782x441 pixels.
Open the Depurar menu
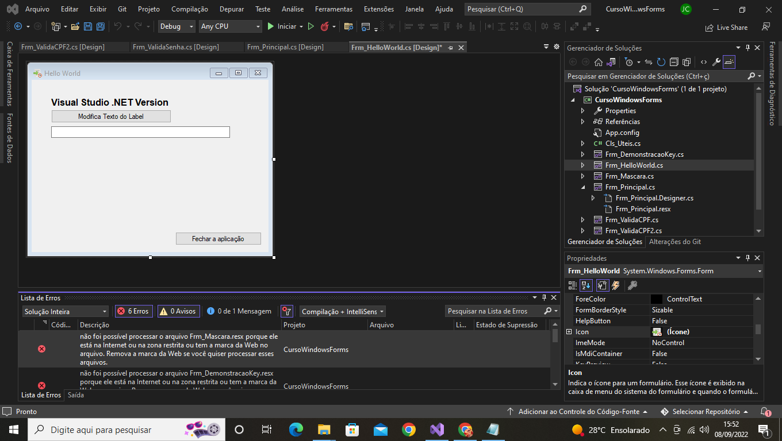pyautogui.click(x=232, y=9)
